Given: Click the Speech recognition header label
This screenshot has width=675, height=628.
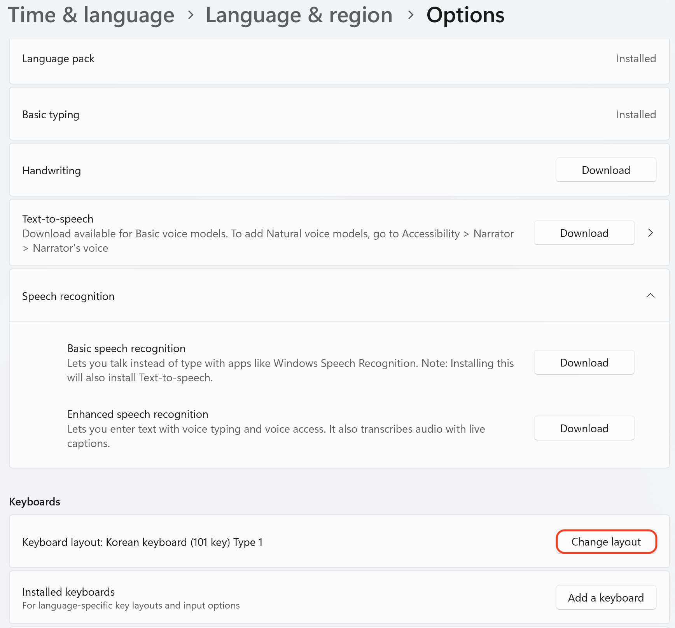Looking at the screenshot, I should (68, 296).
